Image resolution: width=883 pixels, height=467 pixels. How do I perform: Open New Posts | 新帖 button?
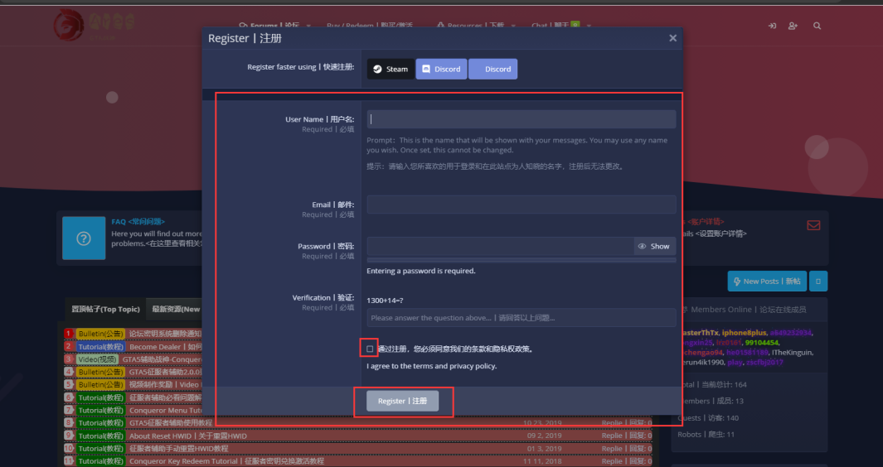click(x=767, y=282)
